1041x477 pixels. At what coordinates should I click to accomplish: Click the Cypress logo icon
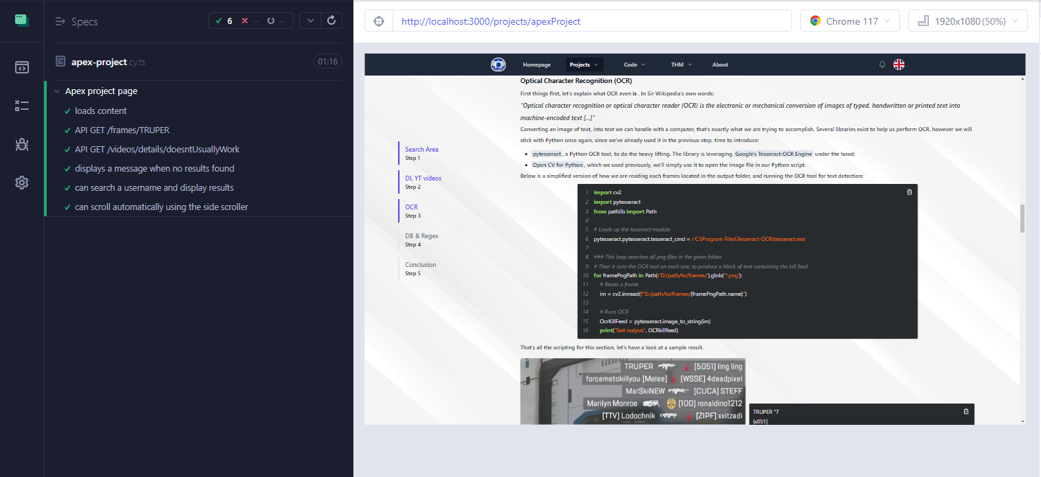pyautogui.click(x=21, y=20)
